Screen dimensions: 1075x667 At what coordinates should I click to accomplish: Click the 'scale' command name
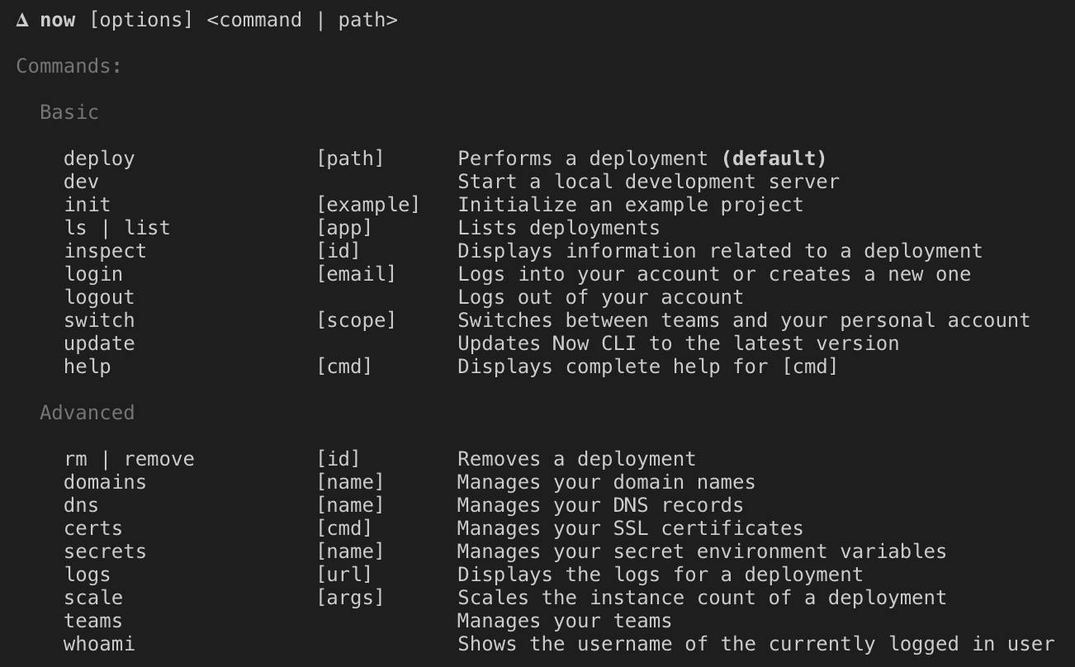pos(92,598)
